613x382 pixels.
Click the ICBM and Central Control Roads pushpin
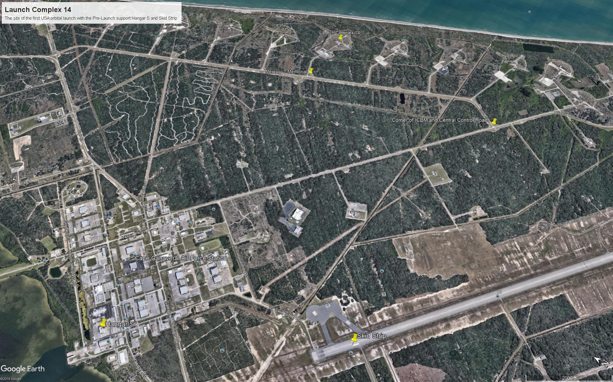494,121
